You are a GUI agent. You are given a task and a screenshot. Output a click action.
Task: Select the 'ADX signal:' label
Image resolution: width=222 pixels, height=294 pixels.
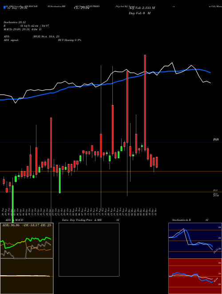tap(11, 40)
